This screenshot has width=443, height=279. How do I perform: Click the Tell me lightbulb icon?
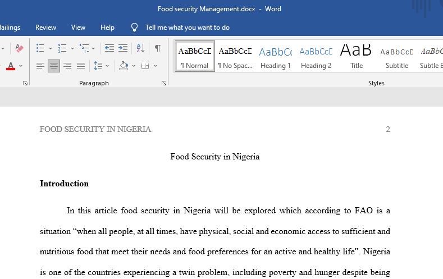pos(135,28)
